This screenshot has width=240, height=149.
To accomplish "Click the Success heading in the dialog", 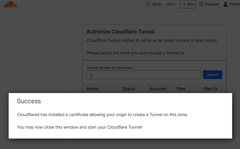I will pos(29,101).
